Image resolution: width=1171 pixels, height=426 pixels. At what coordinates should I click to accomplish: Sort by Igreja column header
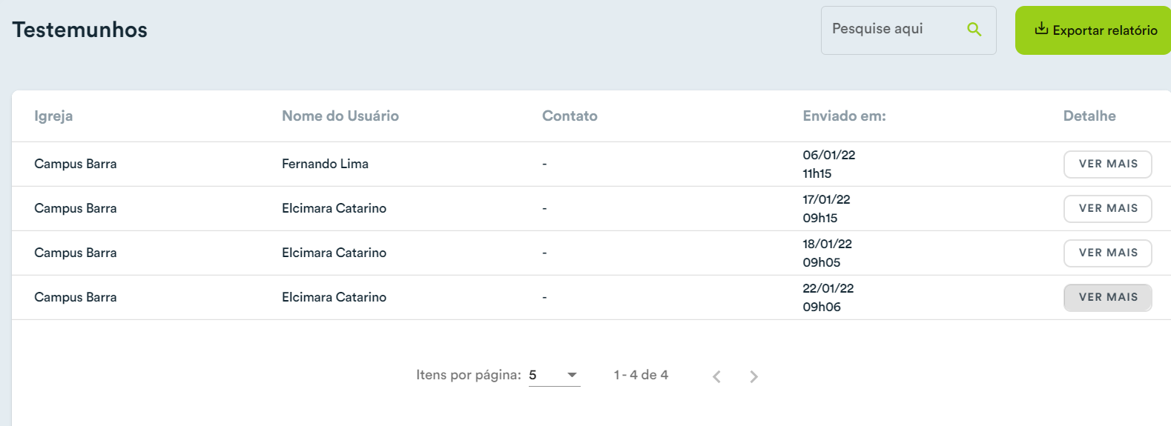(x=53, y=116)
